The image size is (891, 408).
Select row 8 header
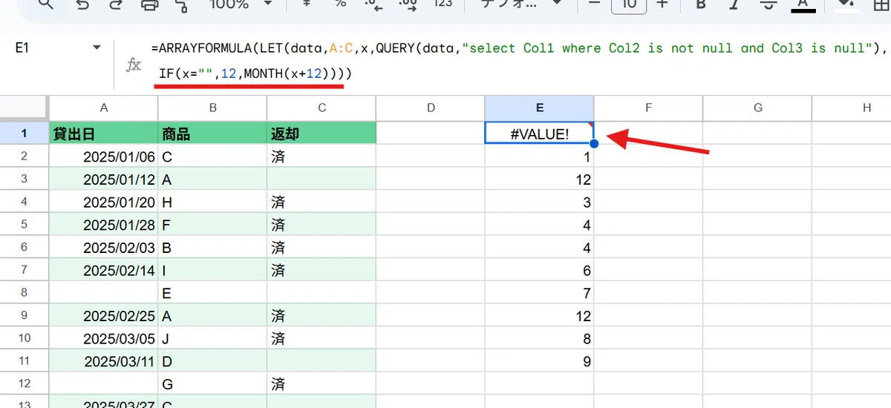pos(25,293)
